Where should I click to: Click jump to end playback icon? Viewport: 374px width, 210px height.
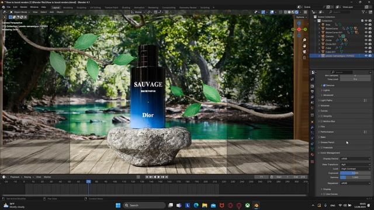click(x=167, y=177)
